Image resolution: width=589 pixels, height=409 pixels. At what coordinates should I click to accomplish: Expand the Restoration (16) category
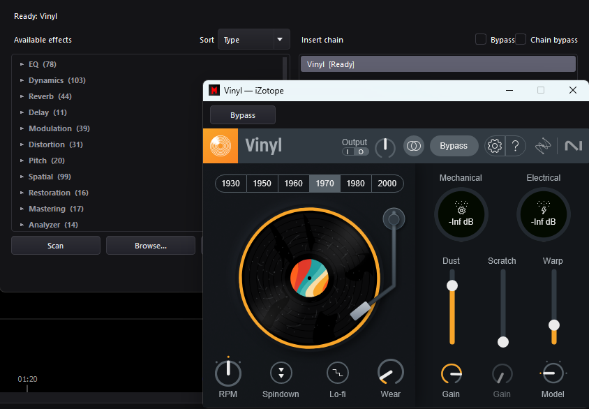pos(22,193)
